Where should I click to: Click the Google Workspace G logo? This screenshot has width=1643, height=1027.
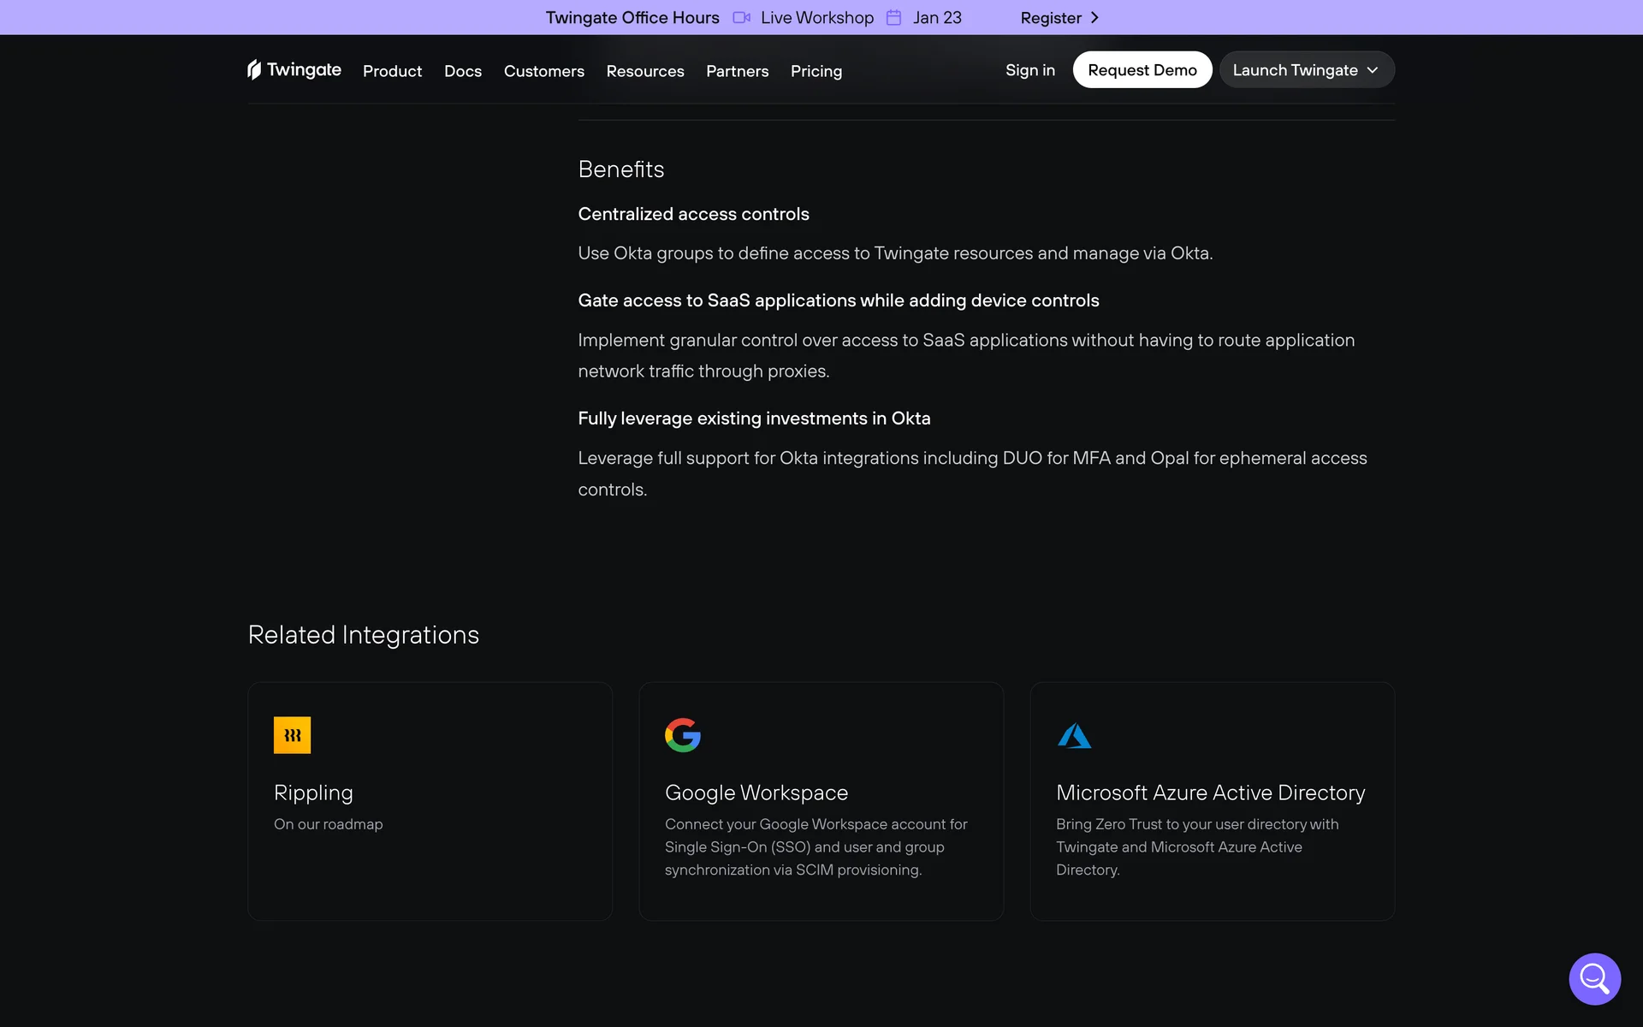pos(683,735)
